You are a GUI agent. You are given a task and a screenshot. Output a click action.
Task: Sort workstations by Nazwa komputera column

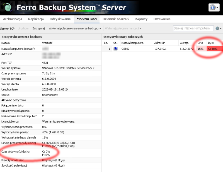(132, 43)
